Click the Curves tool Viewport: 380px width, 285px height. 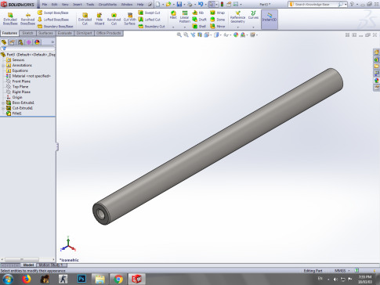click(253, 15)
